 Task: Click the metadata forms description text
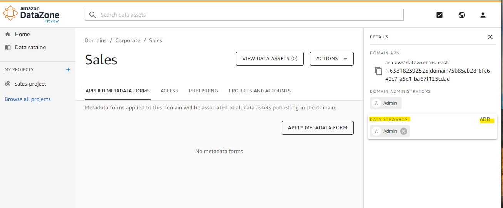tap(211, 108)
